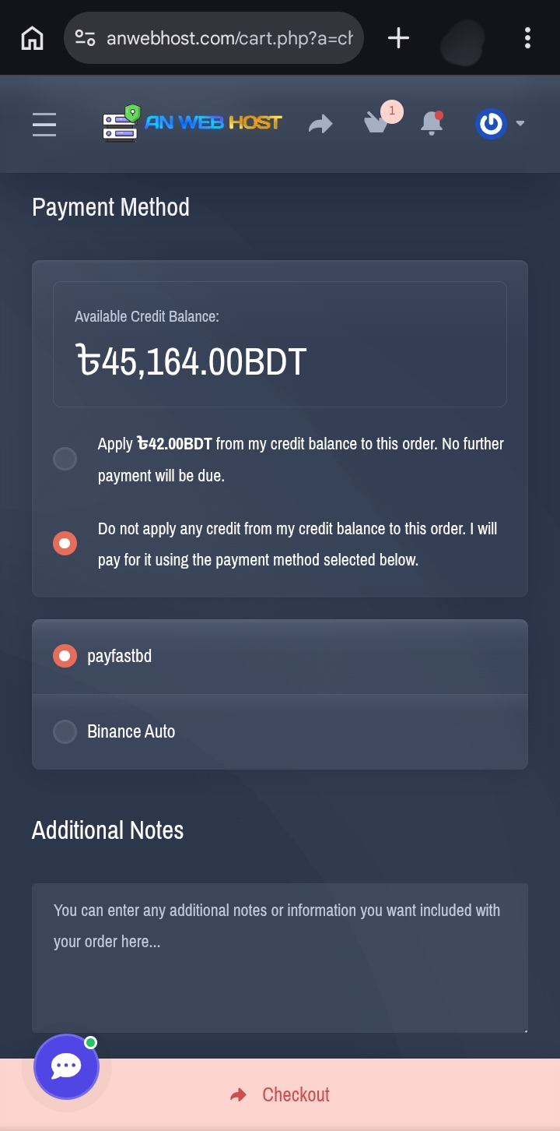Open the browser three-dot menu
The height and width of the screenshot is (1131, 560).
[x=527, y=37]
